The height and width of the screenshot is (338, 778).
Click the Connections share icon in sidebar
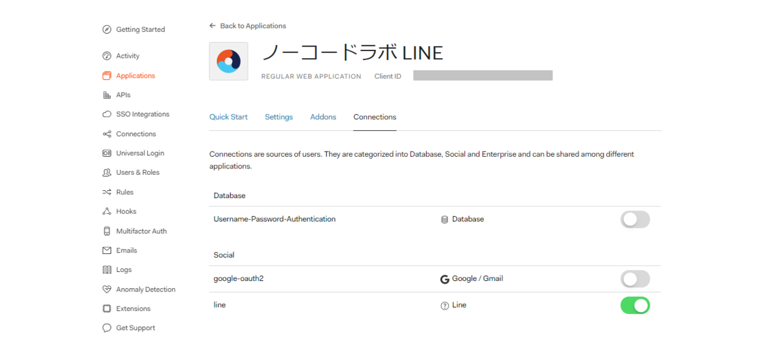(x=107, y=134)
